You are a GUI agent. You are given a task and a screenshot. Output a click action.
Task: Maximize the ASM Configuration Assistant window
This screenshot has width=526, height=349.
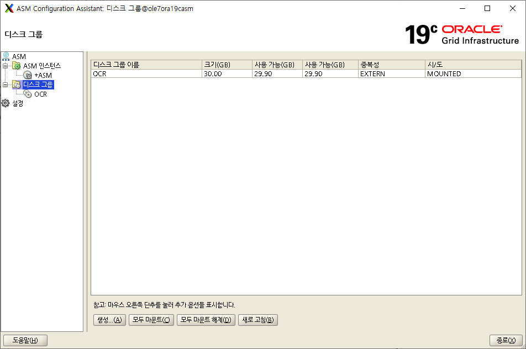[487, 8]
